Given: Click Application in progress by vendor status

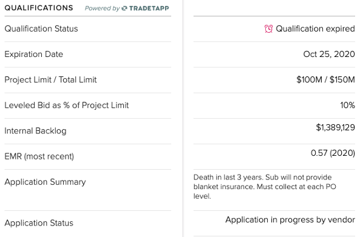Looking at the screenshot, I should [x=290, y=219].
